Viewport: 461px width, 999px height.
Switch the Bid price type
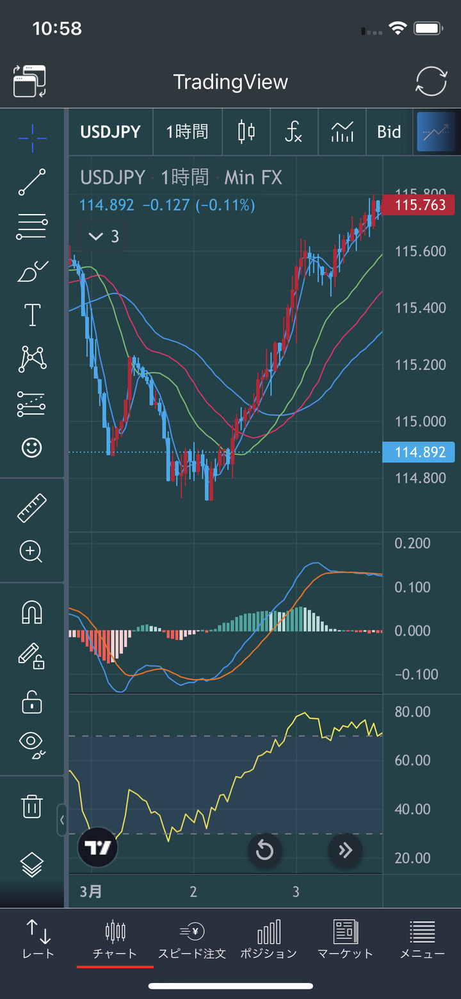pos(389,132)
